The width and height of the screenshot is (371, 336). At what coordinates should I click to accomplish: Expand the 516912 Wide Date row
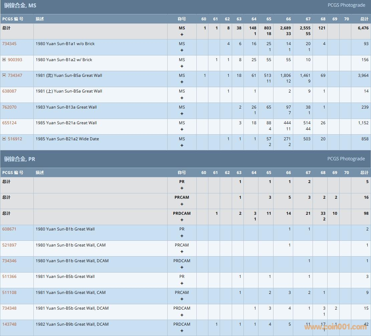4,139
